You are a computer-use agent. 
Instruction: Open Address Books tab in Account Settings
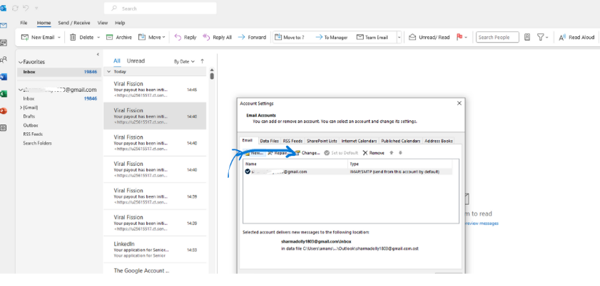439,141
